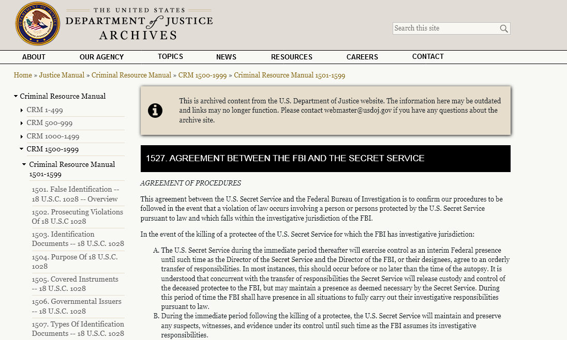
Task: Open CRM 1-499 sidebar link
Action: (x=44, y=110)
